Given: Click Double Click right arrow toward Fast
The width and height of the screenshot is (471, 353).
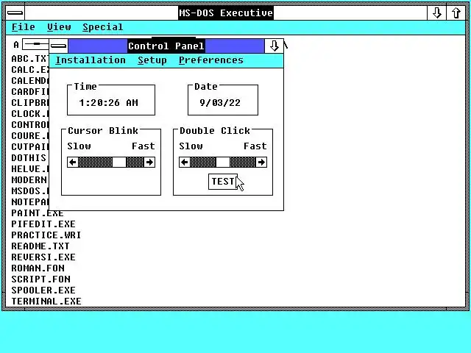Looking at the screenshot, I should [x=261, y=163].
